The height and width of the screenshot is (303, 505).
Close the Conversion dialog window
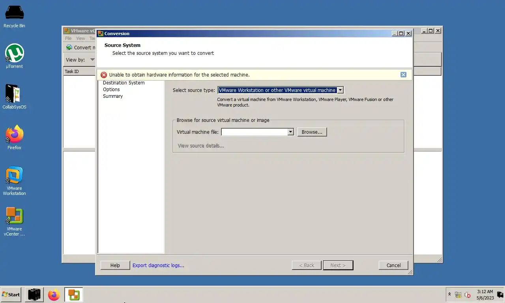408,34
